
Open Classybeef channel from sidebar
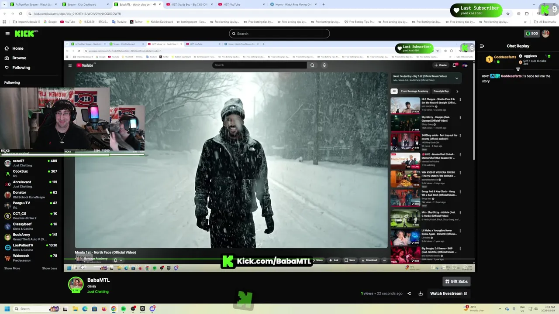[x=31, y=226]
